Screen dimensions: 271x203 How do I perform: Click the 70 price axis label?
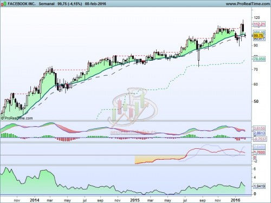[256, 69]
